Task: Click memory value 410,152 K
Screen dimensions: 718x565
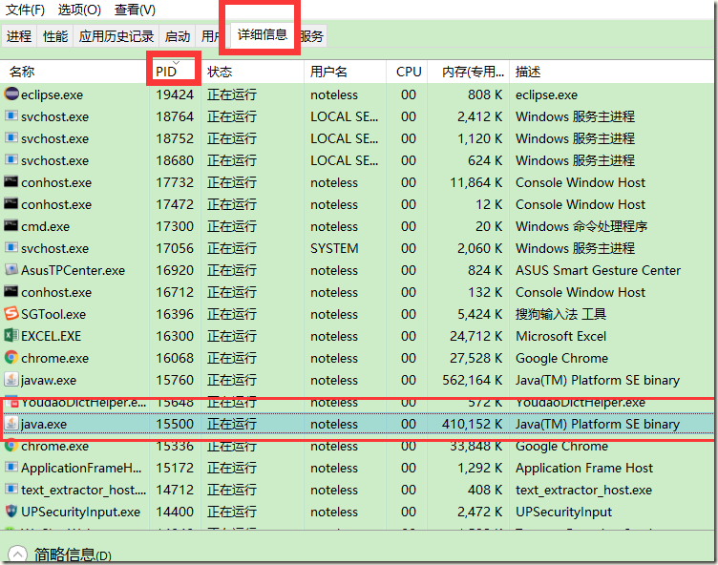Action: pos(472,424)
